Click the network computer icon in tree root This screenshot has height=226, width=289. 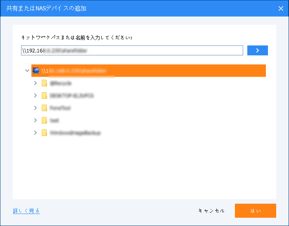[x=36, y=71]
